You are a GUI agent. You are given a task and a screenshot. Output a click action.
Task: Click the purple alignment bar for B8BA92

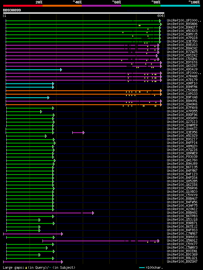tap(50, 213)
